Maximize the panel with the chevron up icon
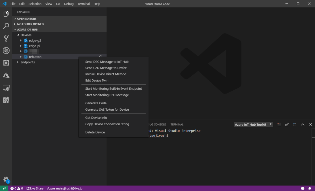Image resolution: width=315 pixels, height=191 pixels. tap(303, 125)
